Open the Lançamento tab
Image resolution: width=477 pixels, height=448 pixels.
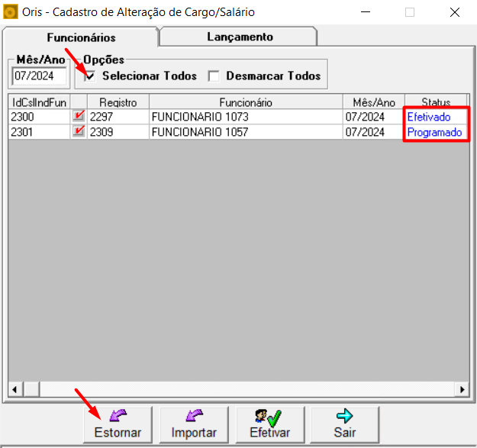pyautogui.click(x=240, y=37)
